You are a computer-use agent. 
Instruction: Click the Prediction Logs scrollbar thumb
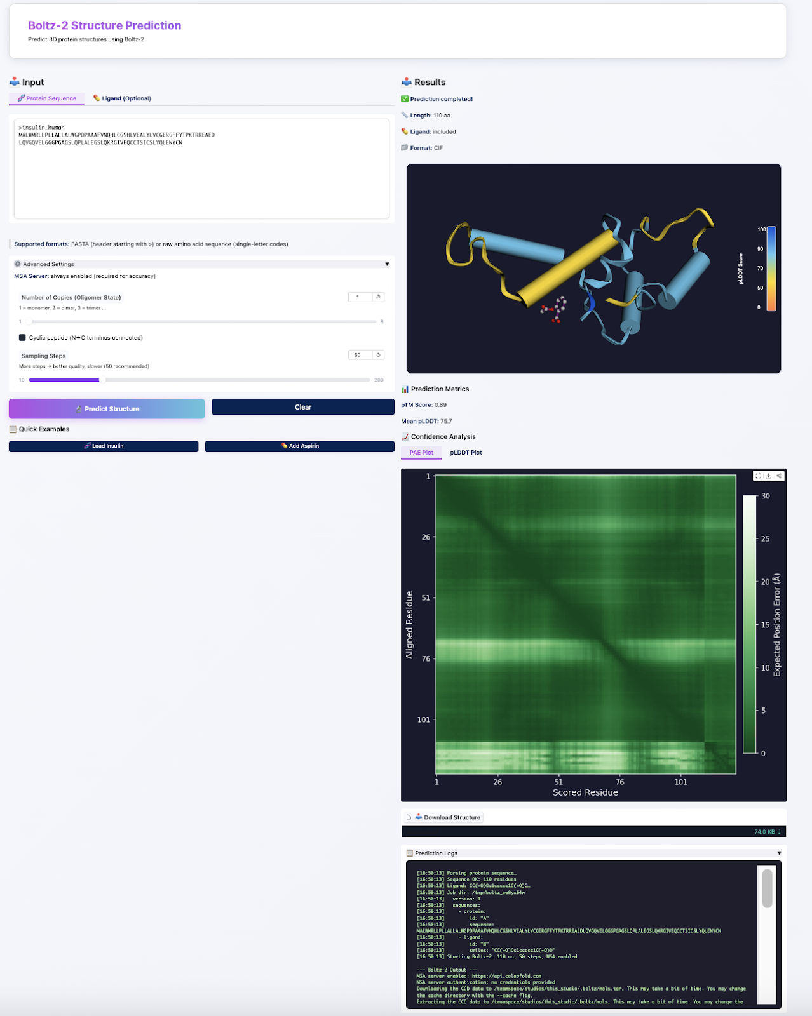point(768,888)
